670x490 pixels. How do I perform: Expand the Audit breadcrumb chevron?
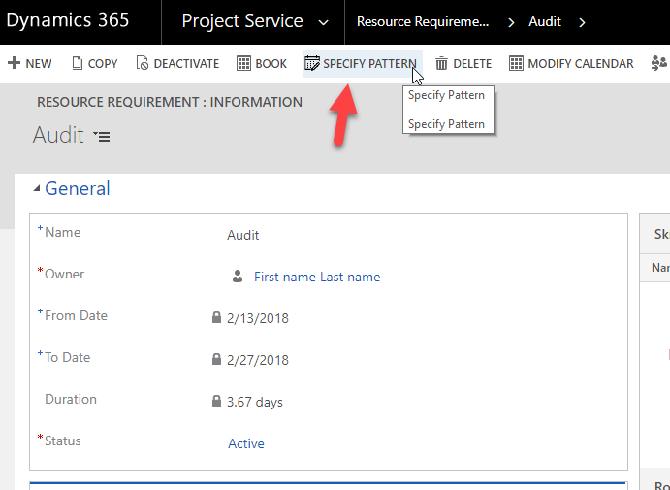pos(582,22)
